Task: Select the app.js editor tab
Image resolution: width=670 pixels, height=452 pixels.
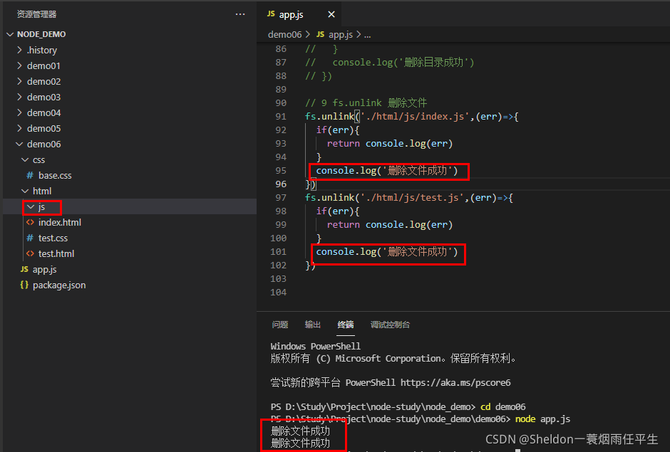Action: [299, 14]
